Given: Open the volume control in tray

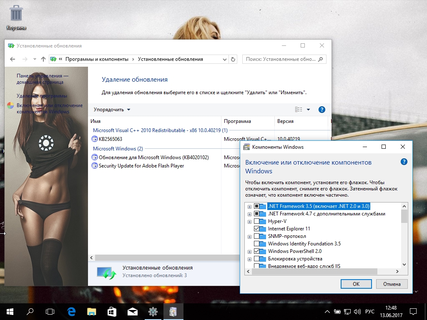Looking at the screenshot, I should click(x=357, y=312).
